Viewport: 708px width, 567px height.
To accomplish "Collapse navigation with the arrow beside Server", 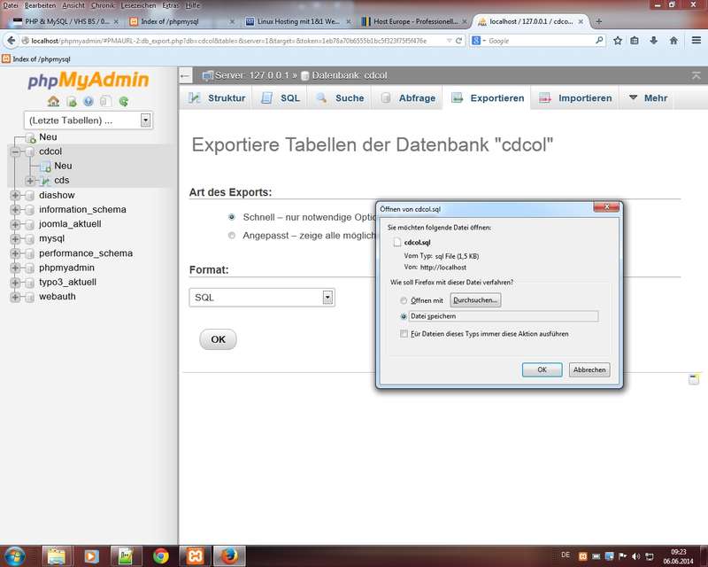I will pyautogui.click(x=185, y=75).
